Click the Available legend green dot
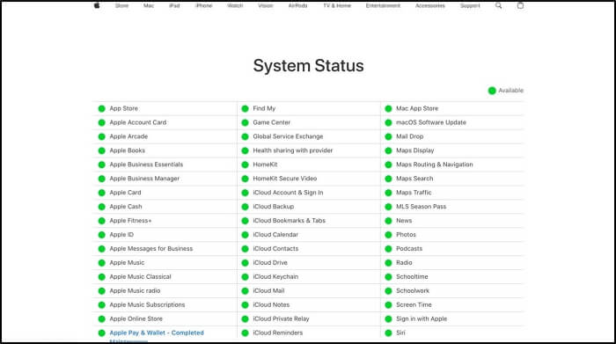The height and width of the screenshot is (344, 616). 492,91
